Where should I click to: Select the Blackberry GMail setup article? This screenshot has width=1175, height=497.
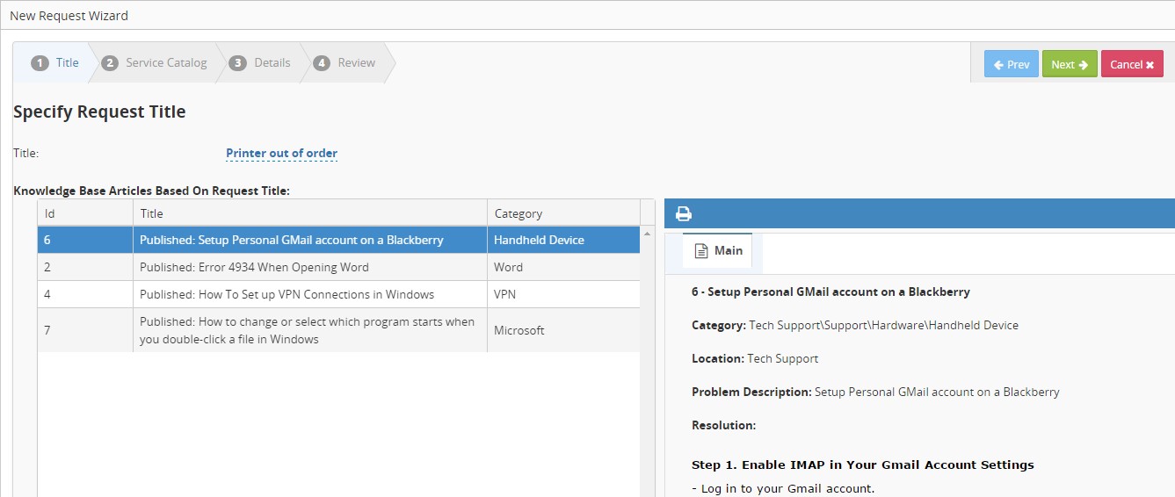coord(291,240)
